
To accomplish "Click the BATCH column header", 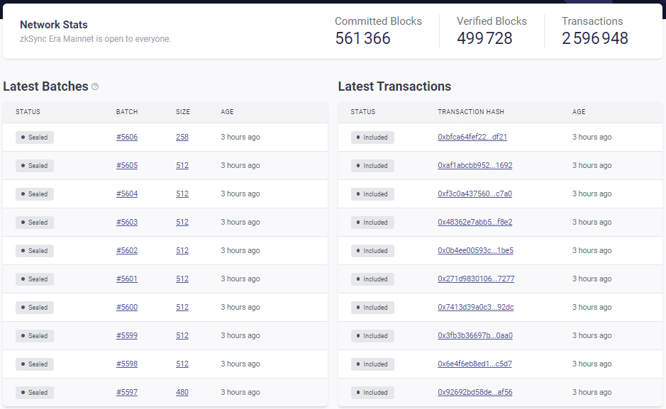I will click(x=127, y=112).
